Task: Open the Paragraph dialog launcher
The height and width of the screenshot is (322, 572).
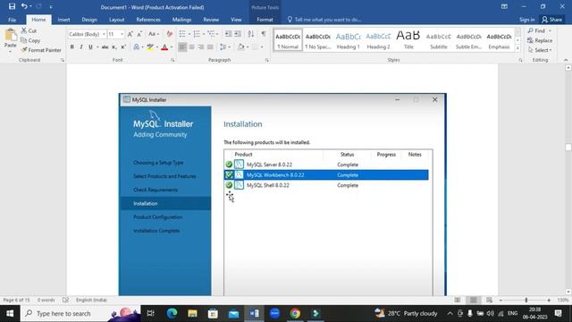Action: 266,60
